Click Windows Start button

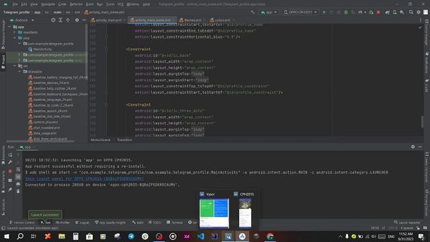6,236
